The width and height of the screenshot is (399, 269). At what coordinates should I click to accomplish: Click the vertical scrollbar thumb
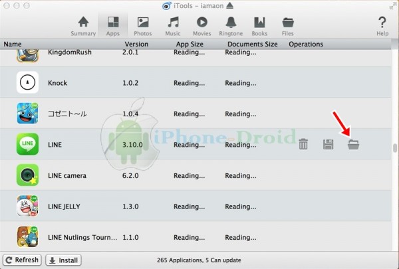point(395,148)
